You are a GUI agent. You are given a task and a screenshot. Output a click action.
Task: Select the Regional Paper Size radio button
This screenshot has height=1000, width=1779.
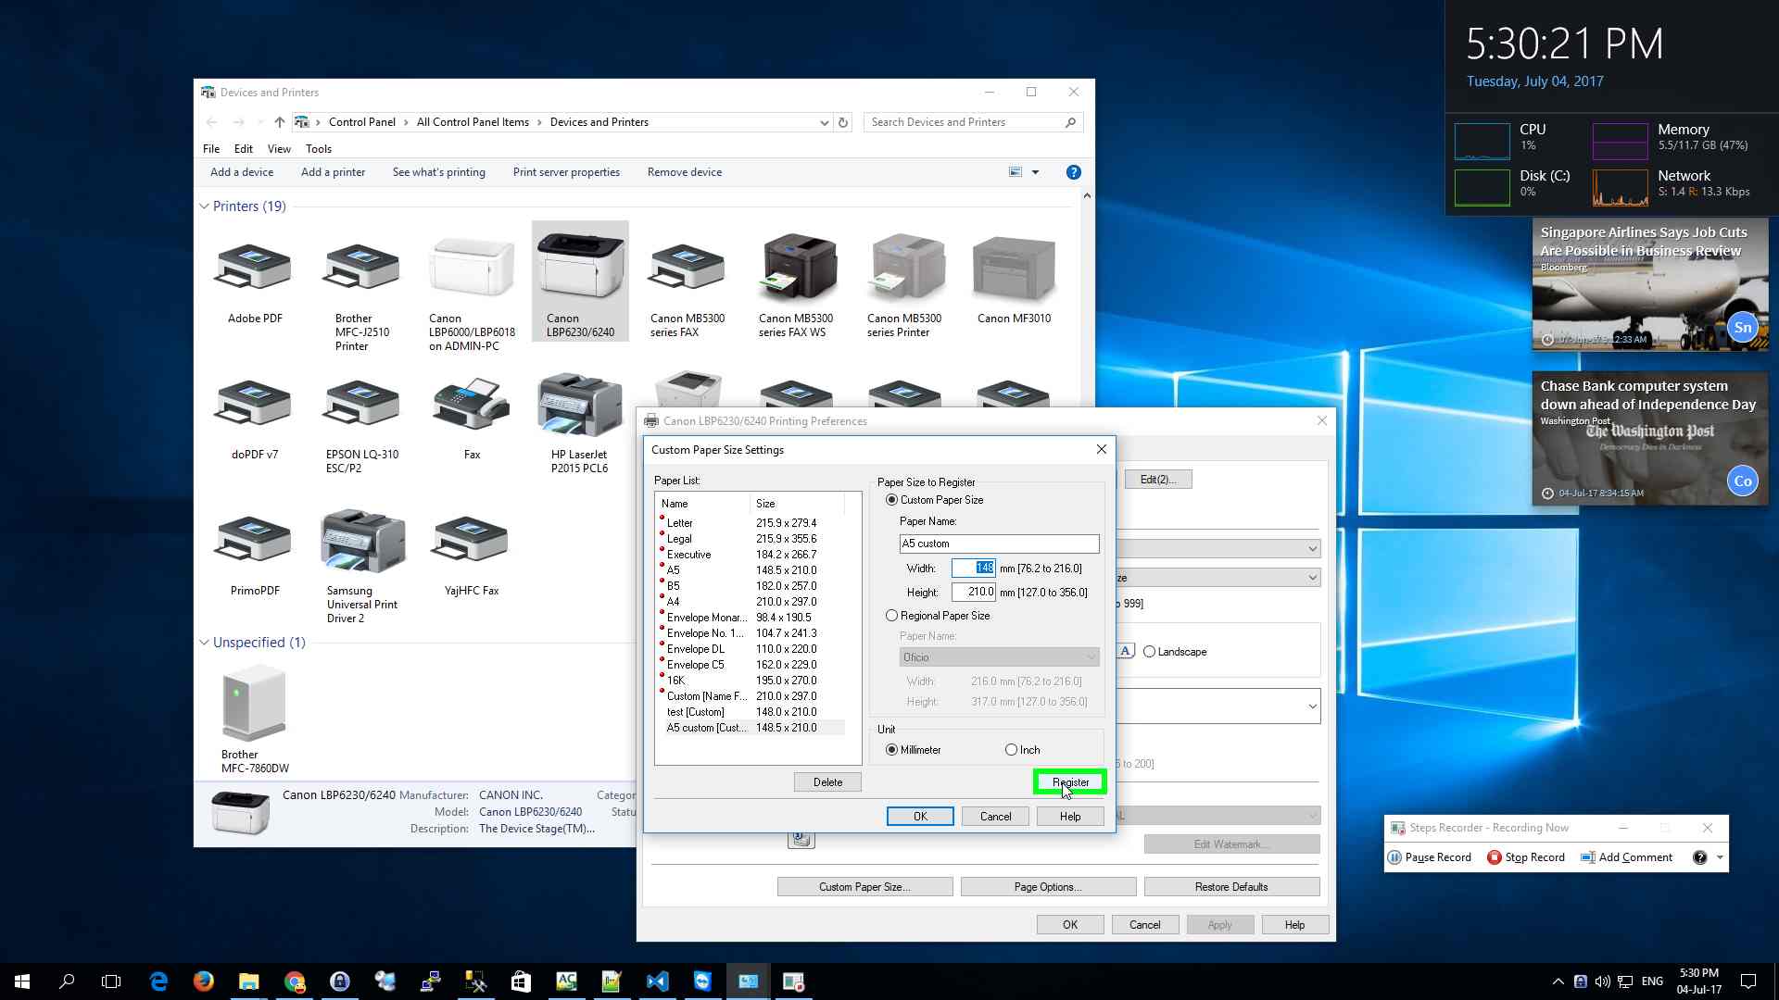pos(891,616)
